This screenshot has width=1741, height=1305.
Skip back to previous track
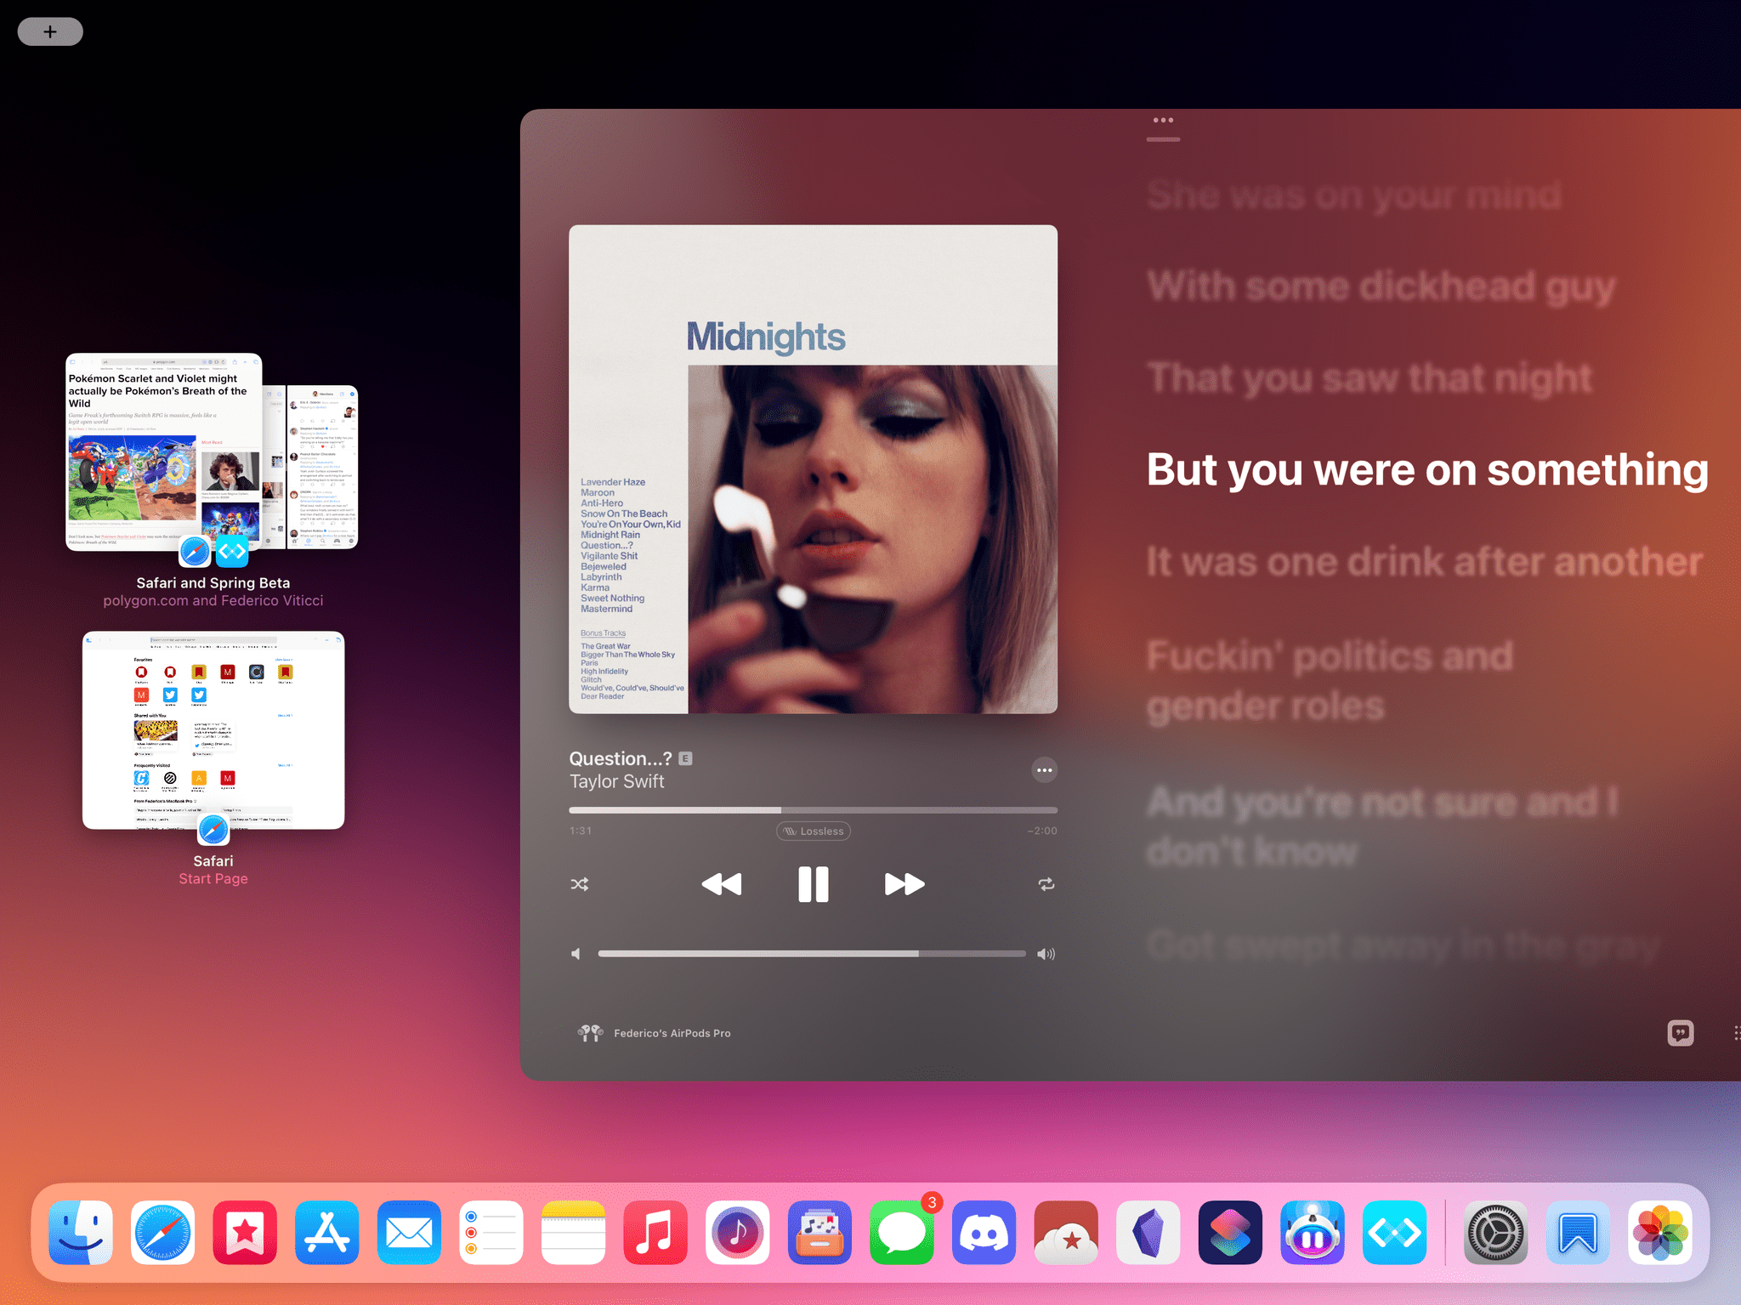coord(722,884)
